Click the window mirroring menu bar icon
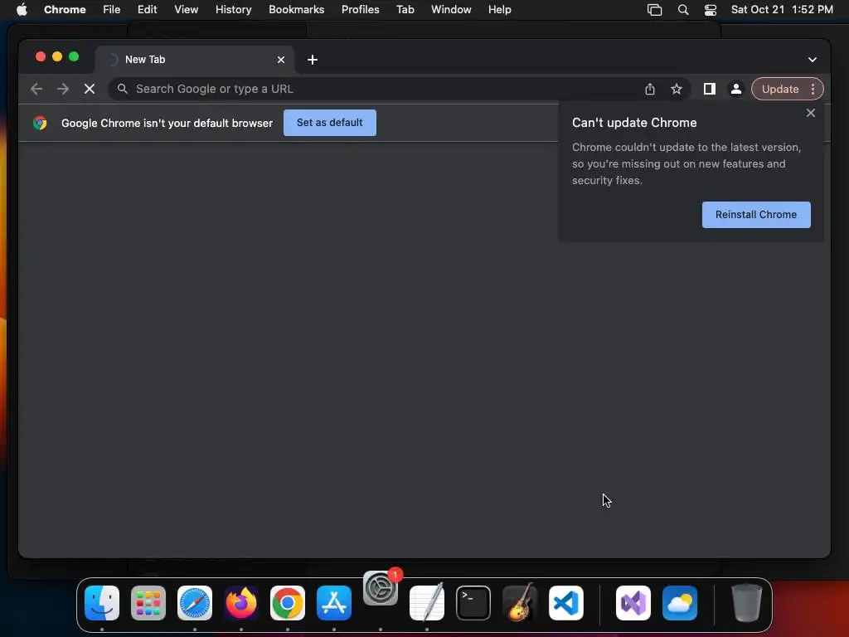The width and height of the screenshot is (849, 637). [655, 10]
